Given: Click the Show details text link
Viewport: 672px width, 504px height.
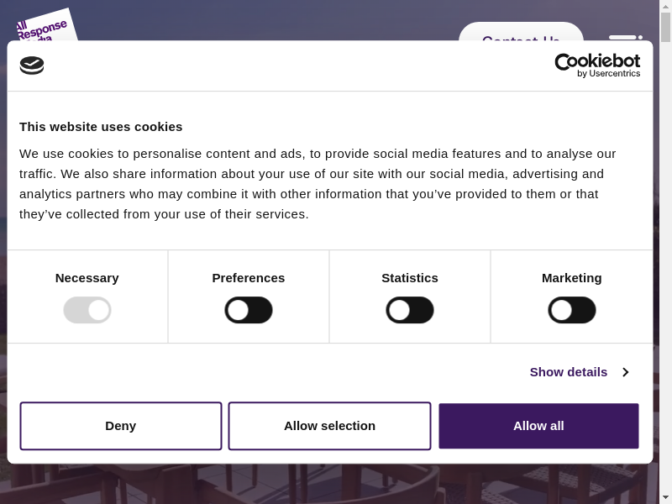Looking at the screenshot, I should click(568, 372).
